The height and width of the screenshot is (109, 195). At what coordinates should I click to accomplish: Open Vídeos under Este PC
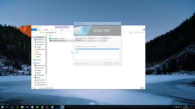[x=38, y=78]
